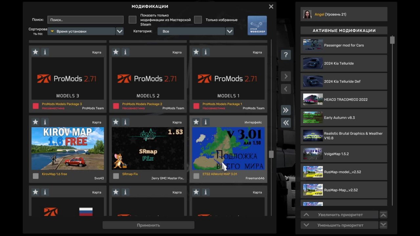Show info for ETS2 AllWorld MAP 3.01
This screenshot has height=236, width=420.
[x=206, y=122]
